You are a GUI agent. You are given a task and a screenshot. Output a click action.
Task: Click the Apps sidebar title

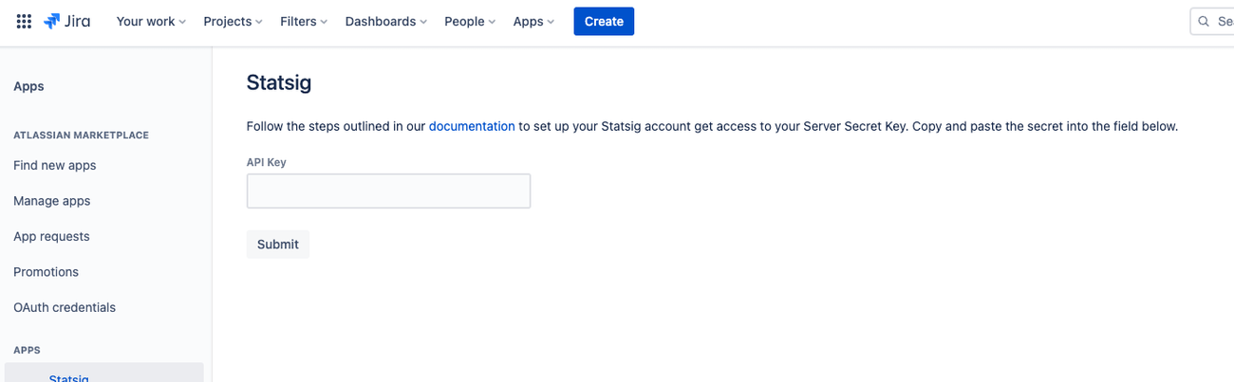click(x=28, y=86)
